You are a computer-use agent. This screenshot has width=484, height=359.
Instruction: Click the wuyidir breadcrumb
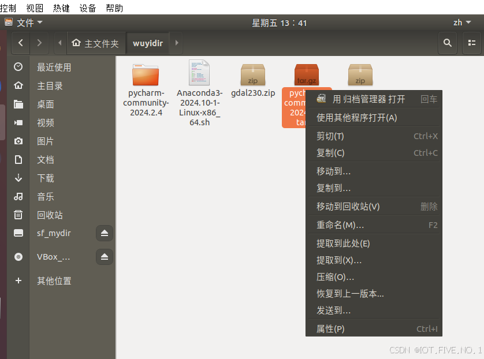148,43
